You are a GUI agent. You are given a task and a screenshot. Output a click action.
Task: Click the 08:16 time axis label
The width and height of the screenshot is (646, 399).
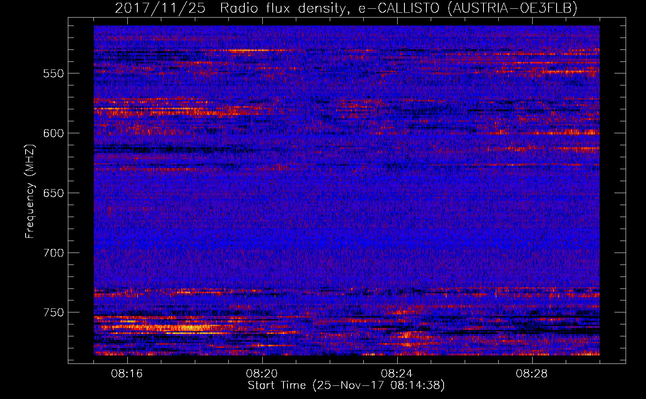point(127,374)
